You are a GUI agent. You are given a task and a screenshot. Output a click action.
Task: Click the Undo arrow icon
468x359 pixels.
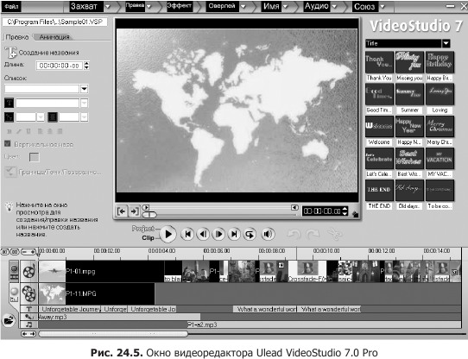pos(294,234)
